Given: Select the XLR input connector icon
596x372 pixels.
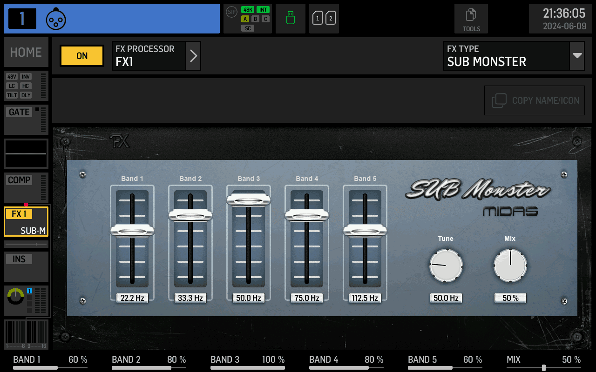Looking at the screenshot, I should pyautogui.click(x=56, y=19).
